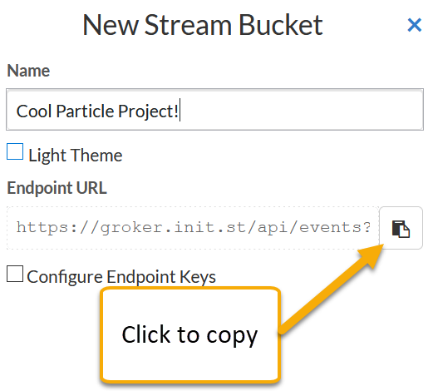Enable the Light Theme checkbox

point(15,151)
